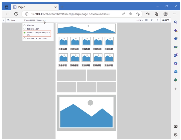Click the second icon in second row
The image size is (181, 140).
tap(75, 57)
